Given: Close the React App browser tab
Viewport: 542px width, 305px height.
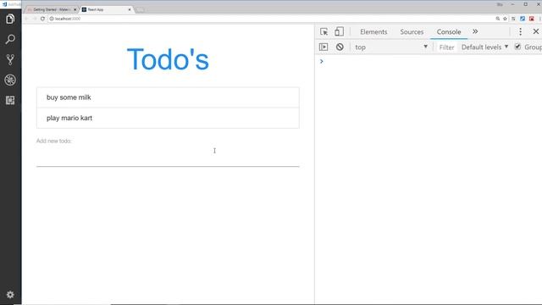Looking at the screenshot, I should tap(130, 9).
